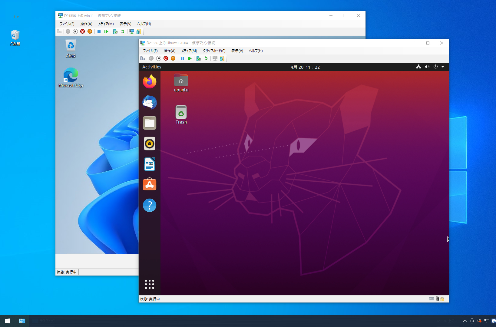
Task: Open メディア(M) menu in Ubuntu VM window
Action: (x=189, y=51)
